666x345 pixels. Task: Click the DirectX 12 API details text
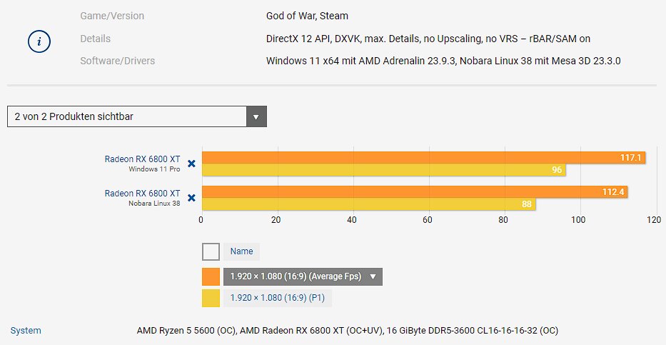pyautogui.click(x=428, y=39)
